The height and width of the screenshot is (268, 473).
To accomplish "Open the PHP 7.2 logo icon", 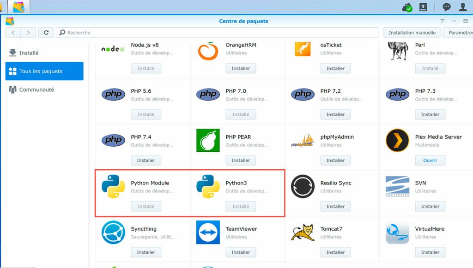I will (x=303, y=94).
